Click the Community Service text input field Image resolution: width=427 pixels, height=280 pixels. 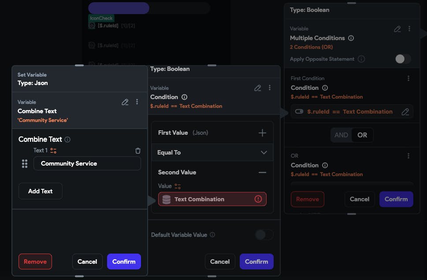point(87,164)
